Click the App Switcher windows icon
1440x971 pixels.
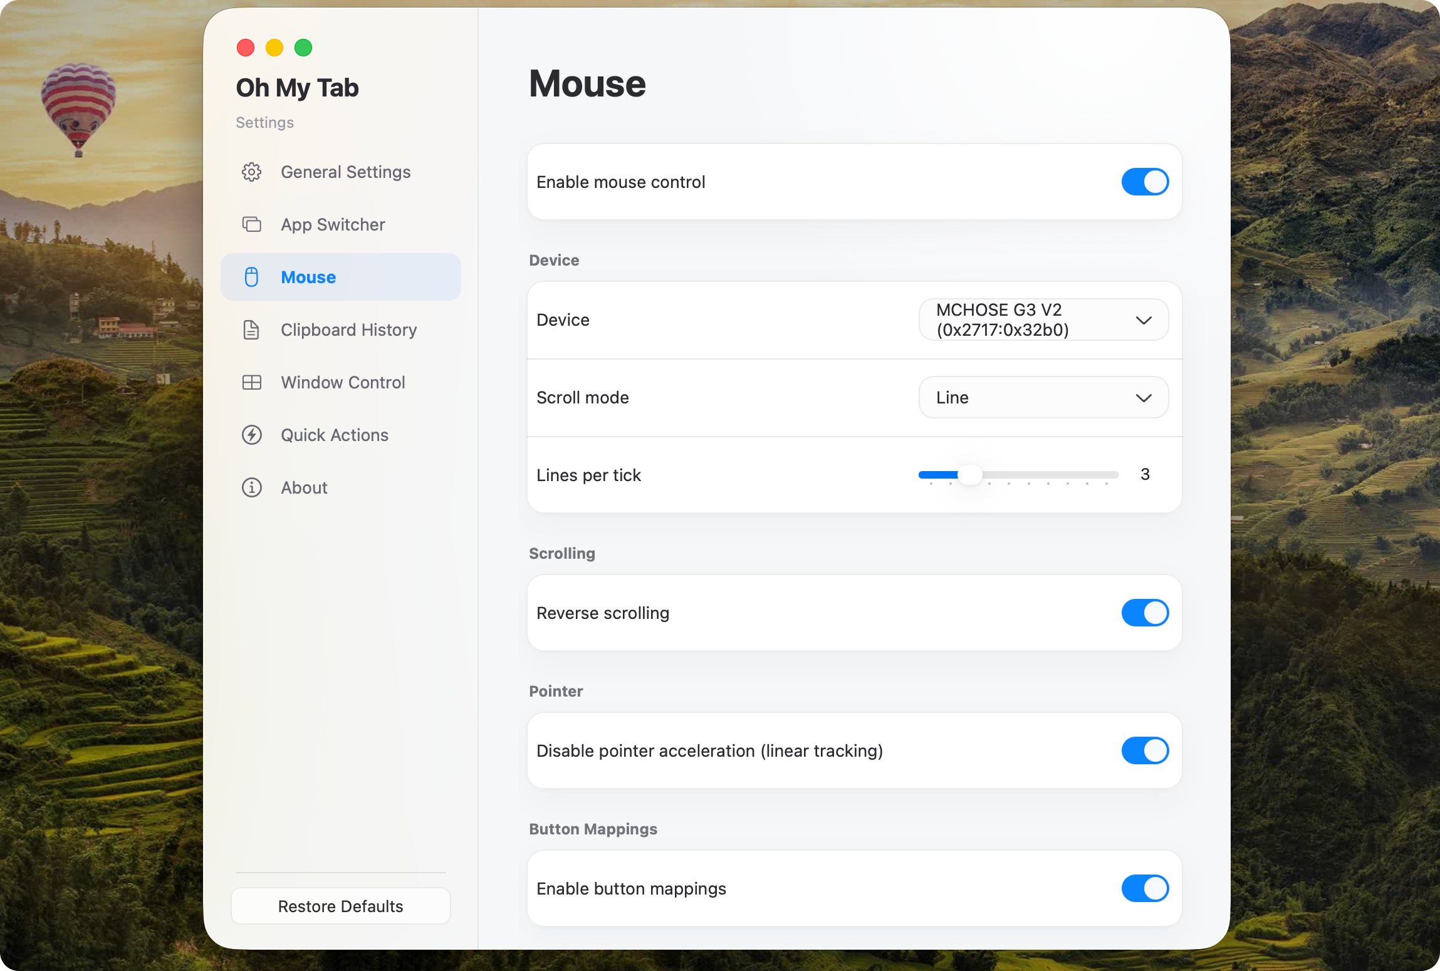pyautogui.click(x=251, y=224)
